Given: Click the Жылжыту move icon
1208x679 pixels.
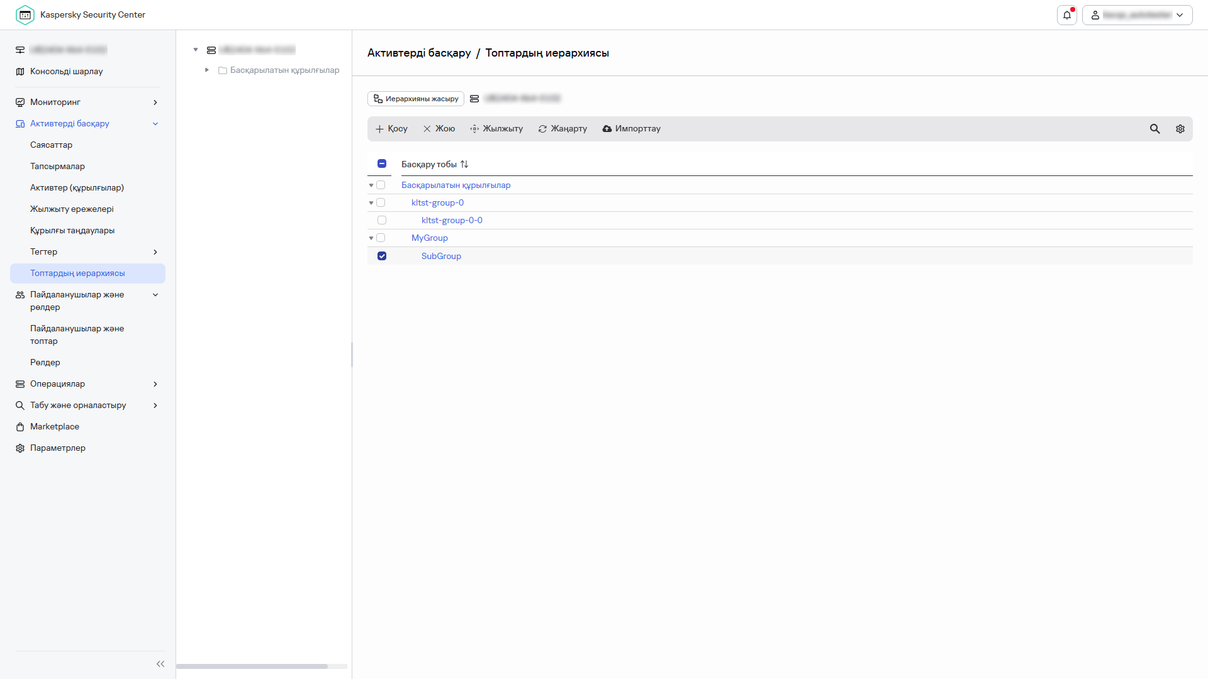Looking at the screenshot, I should (x=474, y=129).
